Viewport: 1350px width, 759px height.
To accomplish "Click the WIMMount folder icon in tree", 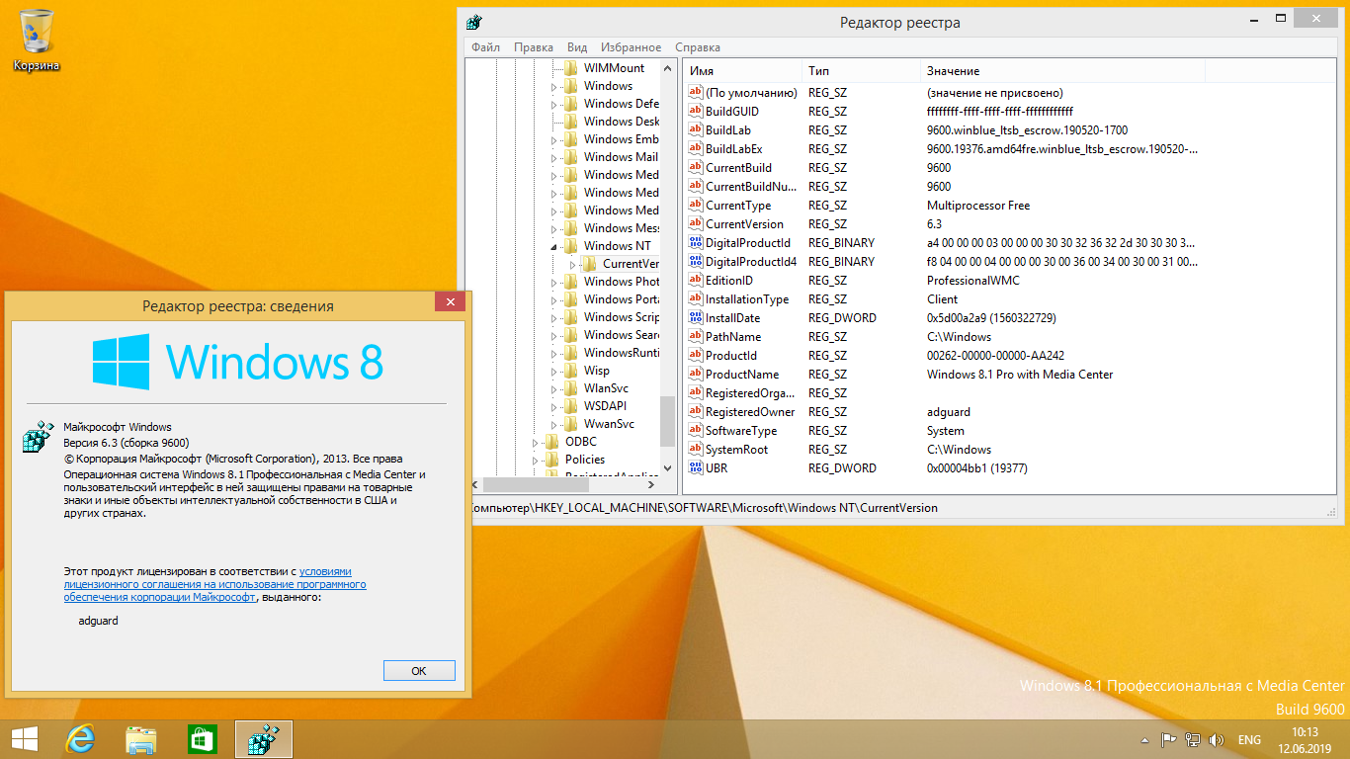I will click(x=571, y=68).
